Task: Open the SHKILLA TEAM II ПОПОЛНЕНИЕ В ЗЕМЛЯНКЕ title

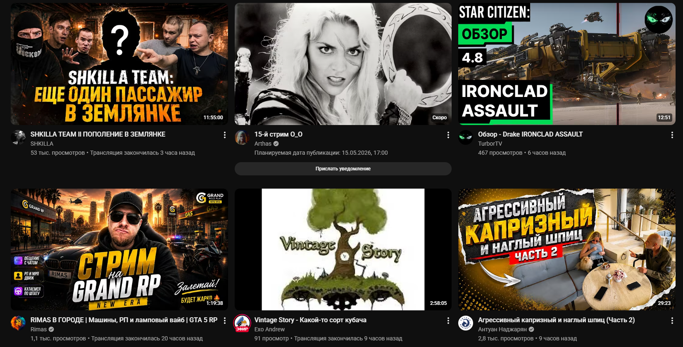Action: (x=98, y=134)
